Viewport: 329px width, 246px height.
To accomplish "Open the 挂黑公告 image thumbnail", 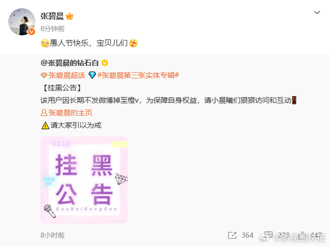I will coord(84,180).
